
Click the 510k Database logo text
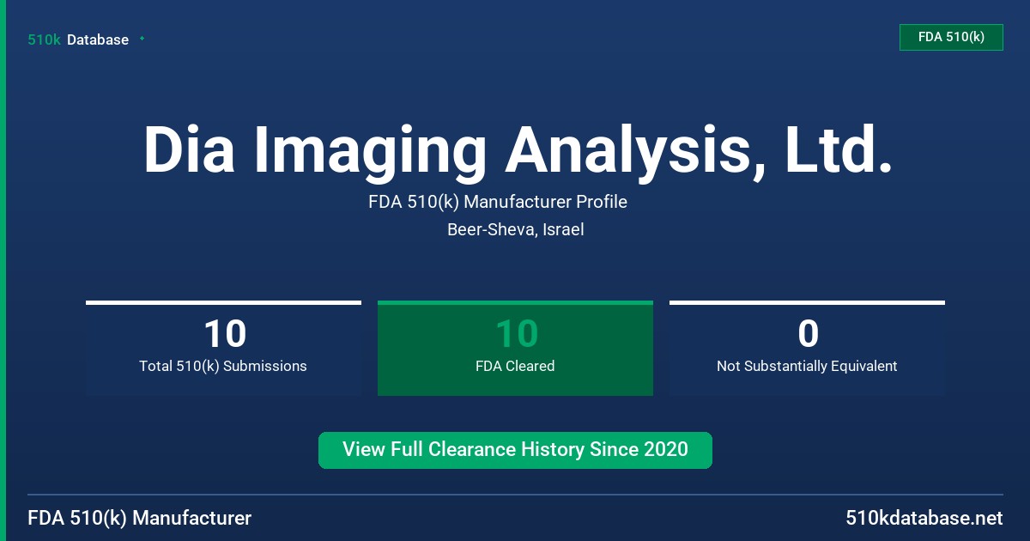pyautogui.click(x=78, y=40)
